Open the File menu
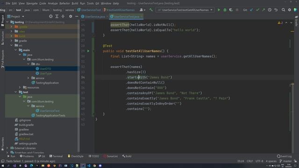This screenshot has width=299, height=168. (x=8, y=3)
